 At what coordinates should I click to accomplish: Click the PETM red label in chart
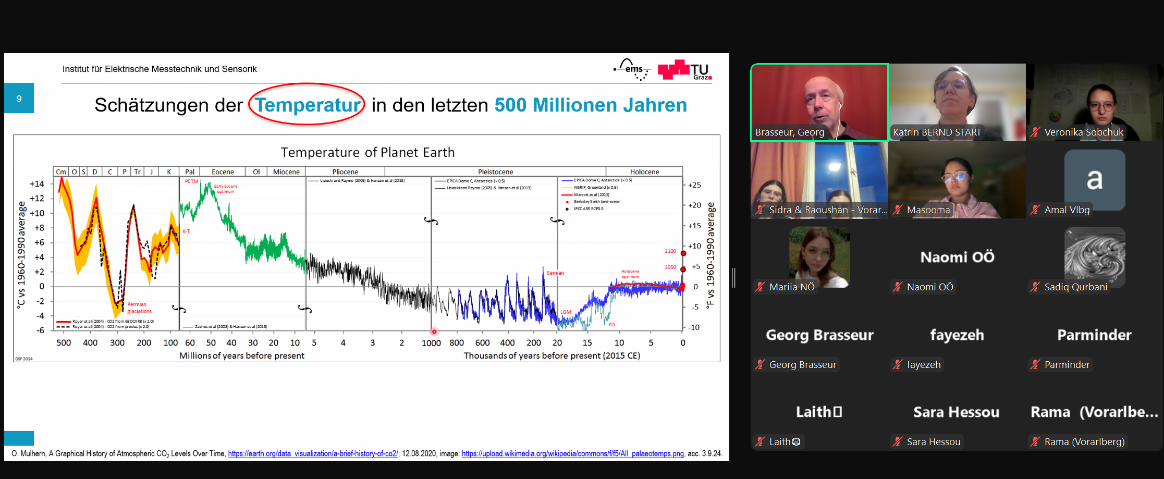pos(191,181)
